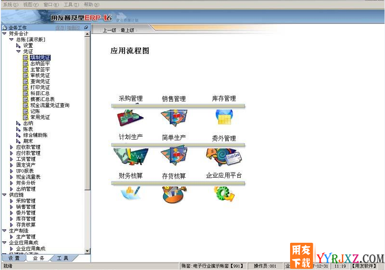
Task: Click tree scrollbar down arrow
Action: point(87,251)
